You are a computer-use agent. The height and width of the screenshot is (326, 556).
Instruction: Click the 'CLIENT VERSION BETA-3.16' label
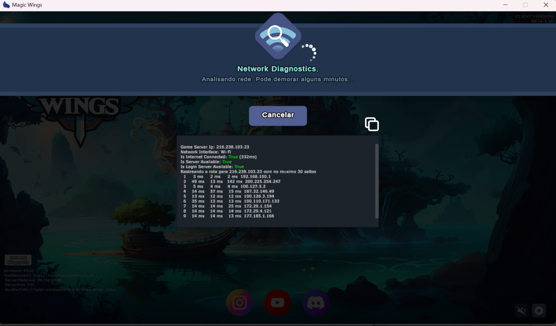[534, 19]
